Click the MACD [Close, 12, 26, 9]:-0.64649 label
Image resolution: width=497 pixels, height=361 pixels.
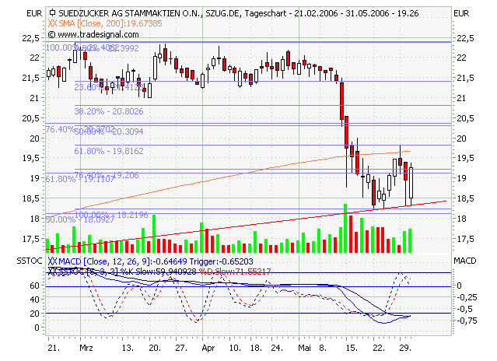[x=123, y=261]
